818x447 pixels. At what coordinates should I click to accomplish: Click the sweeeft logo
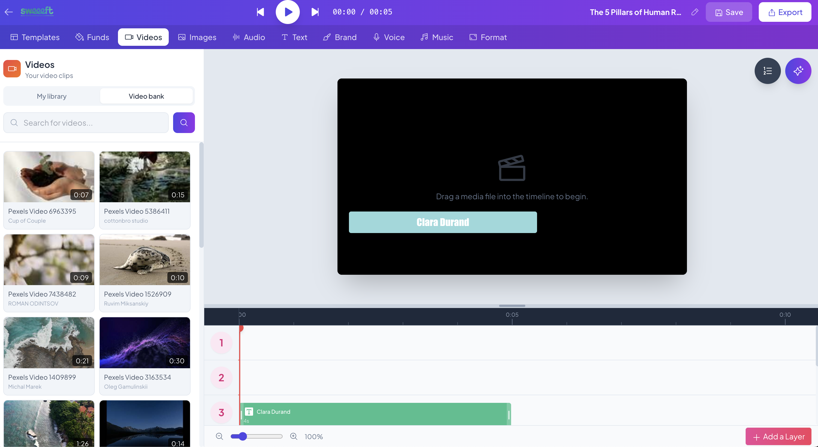coord(37,12)
